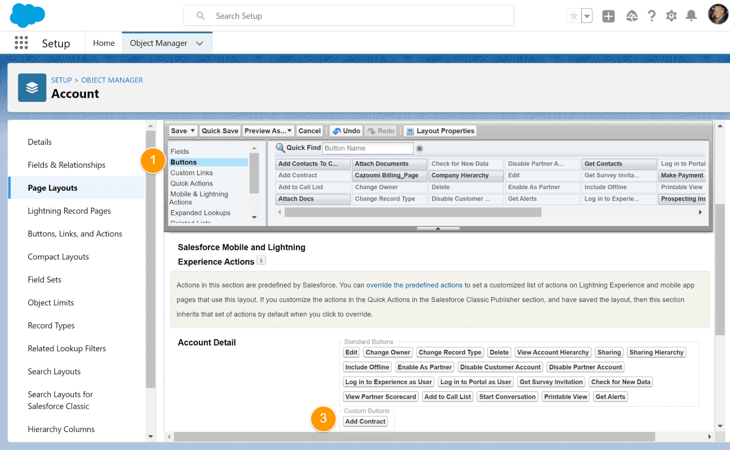The width and height of the screenshot is (730, 450).
Task: Collapse the palette with the handle arrow
Action: pos(438,228)
